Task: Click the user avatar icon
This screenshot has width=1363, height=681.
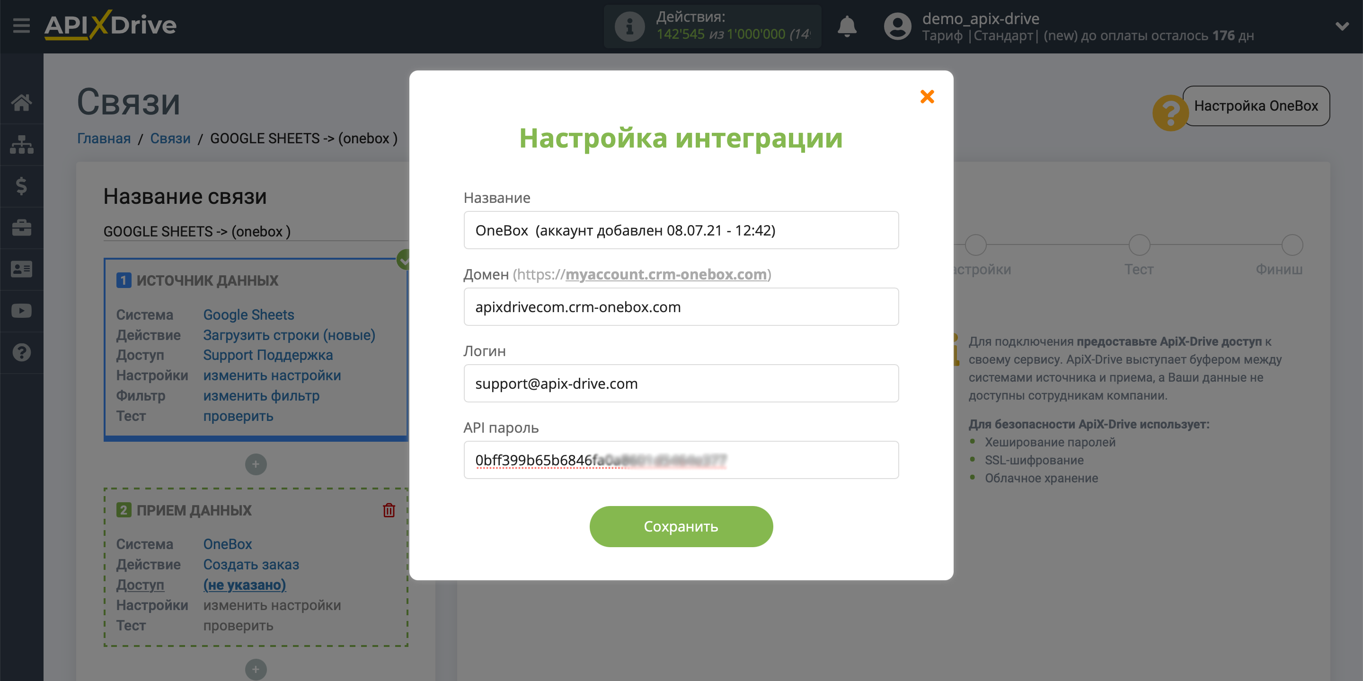Action: 897,26
